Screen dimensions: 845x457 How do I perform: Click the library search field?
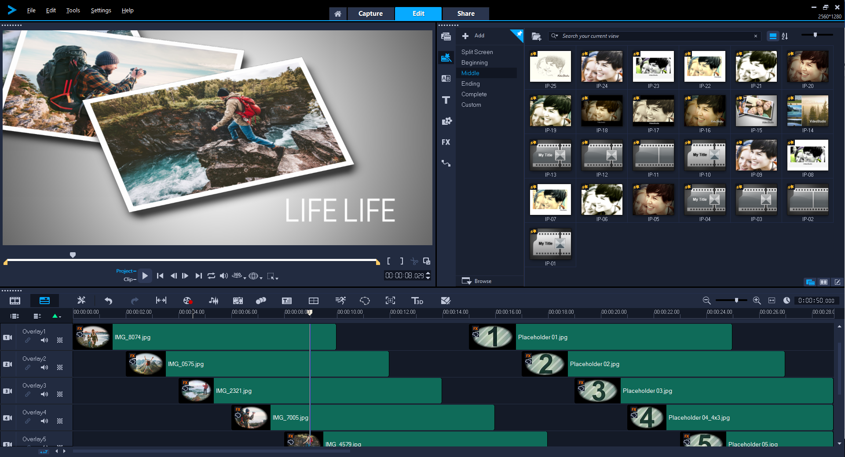coord(655,36)
